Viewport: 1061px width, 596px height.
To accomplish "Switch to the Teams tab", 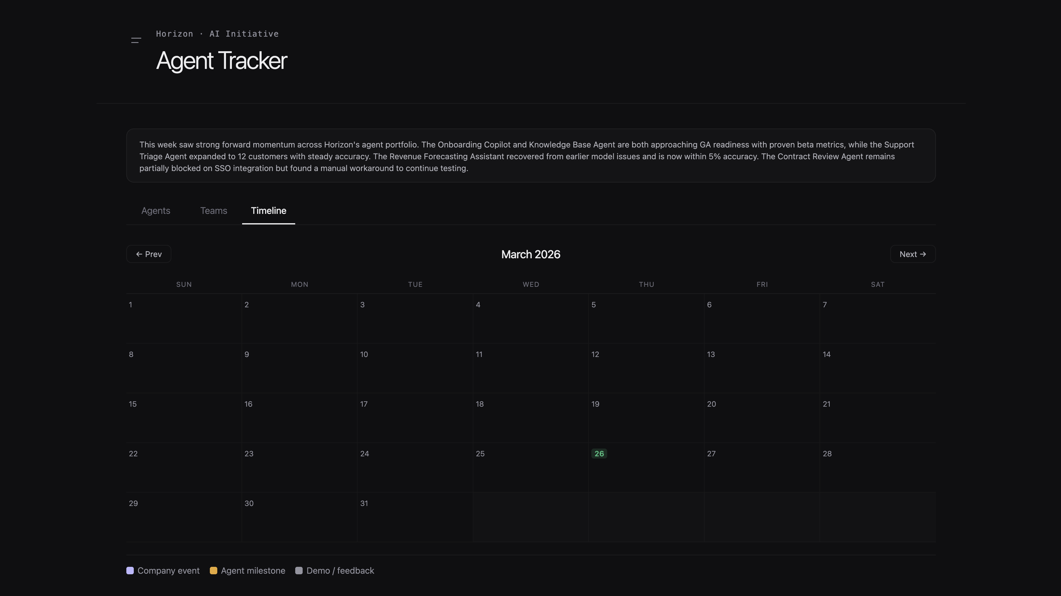I will coord(213,210).
